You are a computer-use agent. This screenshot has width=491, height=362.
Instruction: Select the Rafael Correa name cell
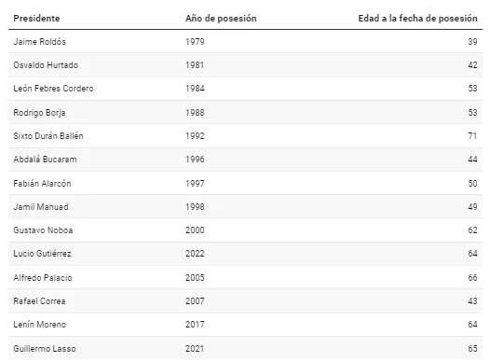39,300
